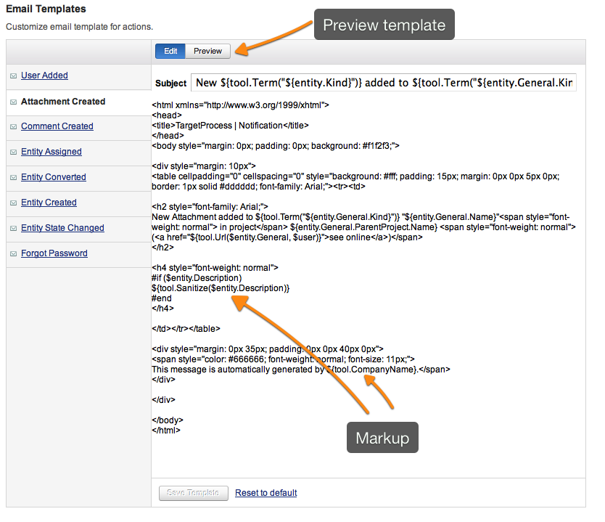Viewport: 605px width, 522px height.
Task: Switch to the Preview tab
Action: click(207, 51)
